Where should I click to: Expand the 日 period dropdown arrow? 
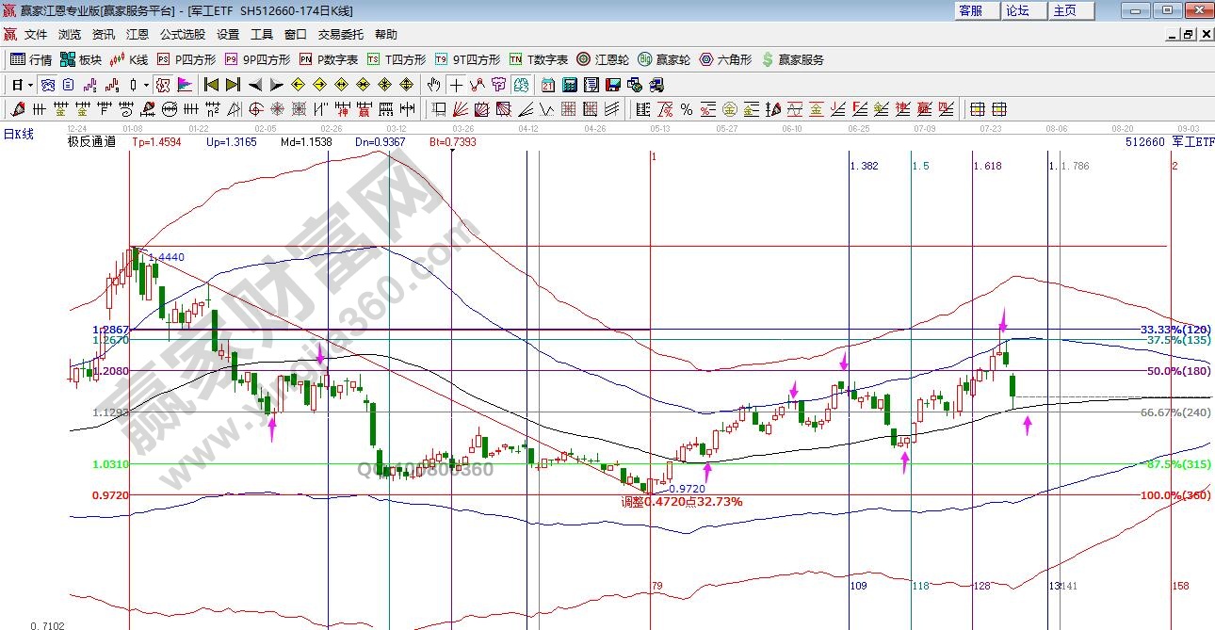[x=30, y=85]
